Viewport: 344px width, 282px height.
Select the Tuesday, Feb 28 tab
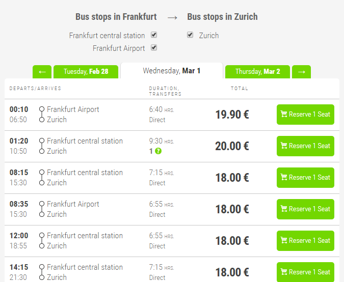point(86,72)
